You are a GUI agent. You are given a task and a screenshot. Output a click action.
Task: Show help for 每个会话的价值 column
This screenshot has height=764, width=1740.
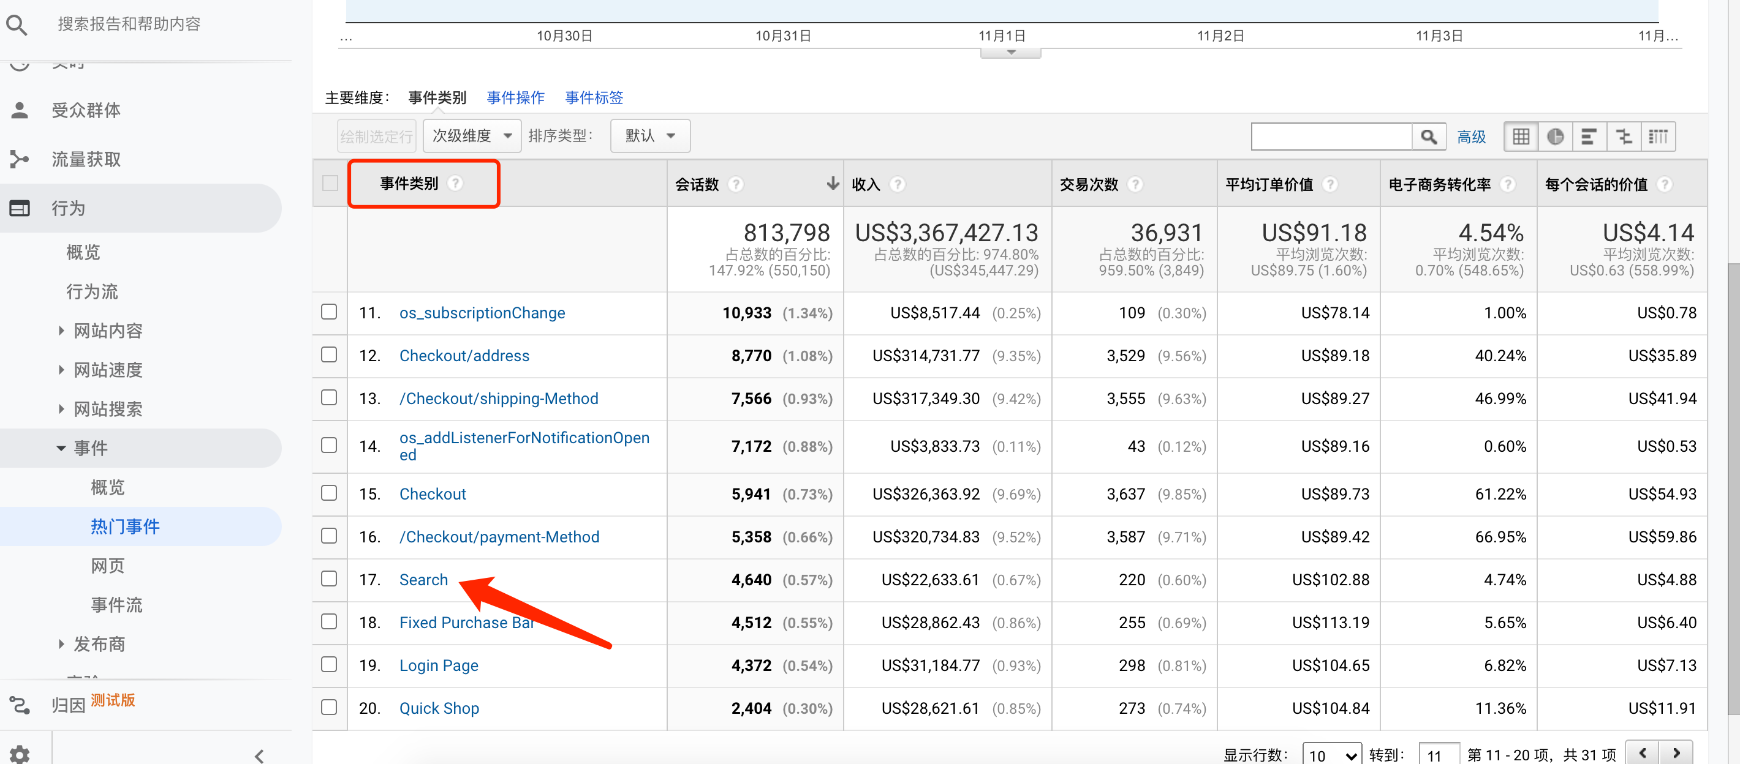(x=1665, y=184)
